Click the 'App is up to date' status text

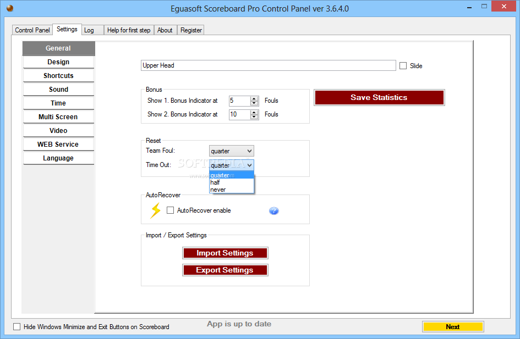(x=239, y=324)
